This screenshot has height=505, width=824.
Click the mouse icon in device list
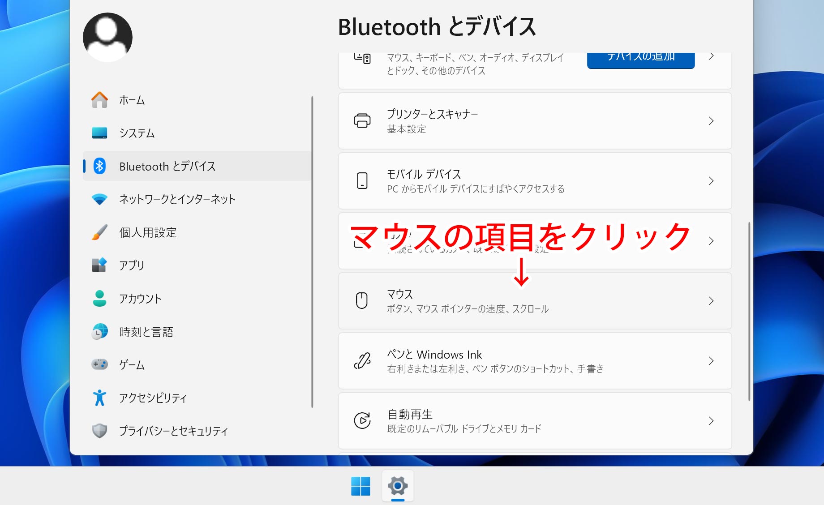pyautogui.click(x=362, y=300)
